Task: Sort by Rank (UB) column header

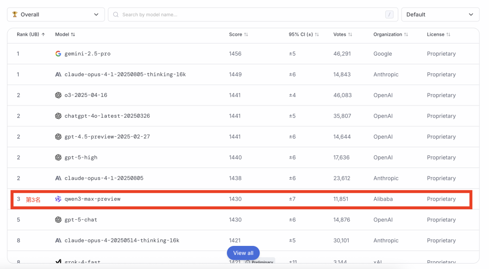Action: coord(31,34)
